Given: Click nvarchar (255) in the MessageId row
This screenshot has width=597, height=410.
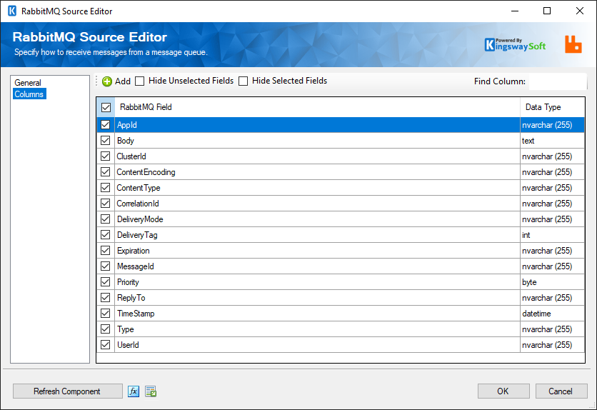Looking at the screenshot, I should coord(547,266).
